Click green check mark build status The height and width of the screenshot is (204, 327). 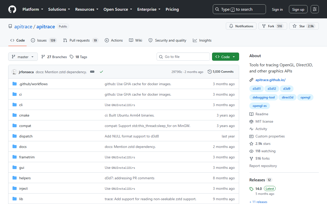click(101, 72)
